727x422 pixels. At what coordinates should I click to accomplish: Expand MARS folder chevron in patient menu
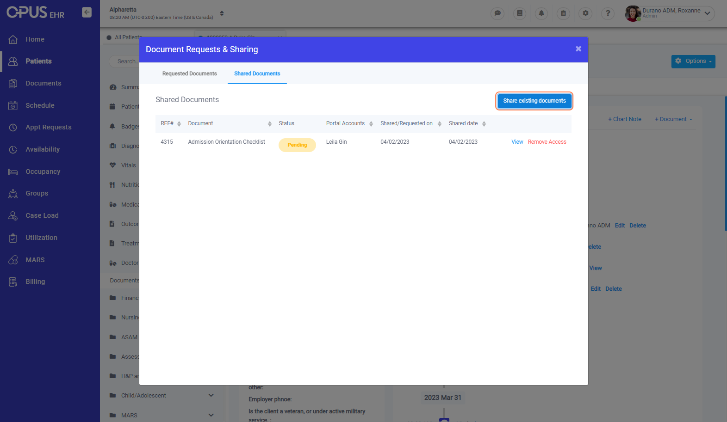(x=211, y=415)
